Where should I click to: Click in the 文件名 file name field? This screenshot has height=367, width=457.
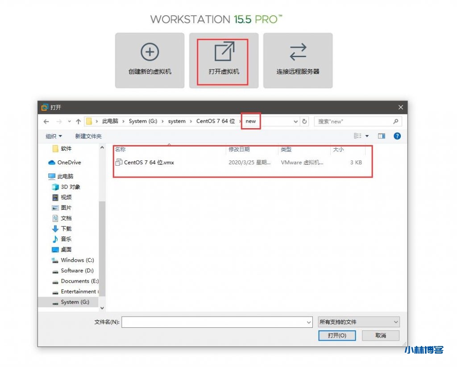click(x=213, y=322)
